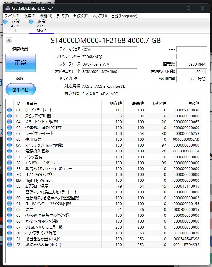Click status icon for UltraDMA CRC エラー数 row
The height and width of the screenshot is (267, 212).
[x=10, y=227]
